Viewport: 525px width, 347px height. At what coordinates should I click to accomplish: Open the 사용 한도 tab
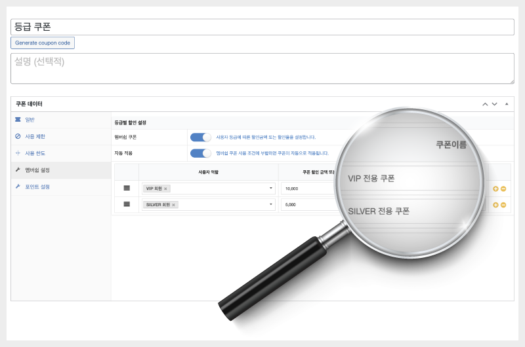(x=35, y=153)
